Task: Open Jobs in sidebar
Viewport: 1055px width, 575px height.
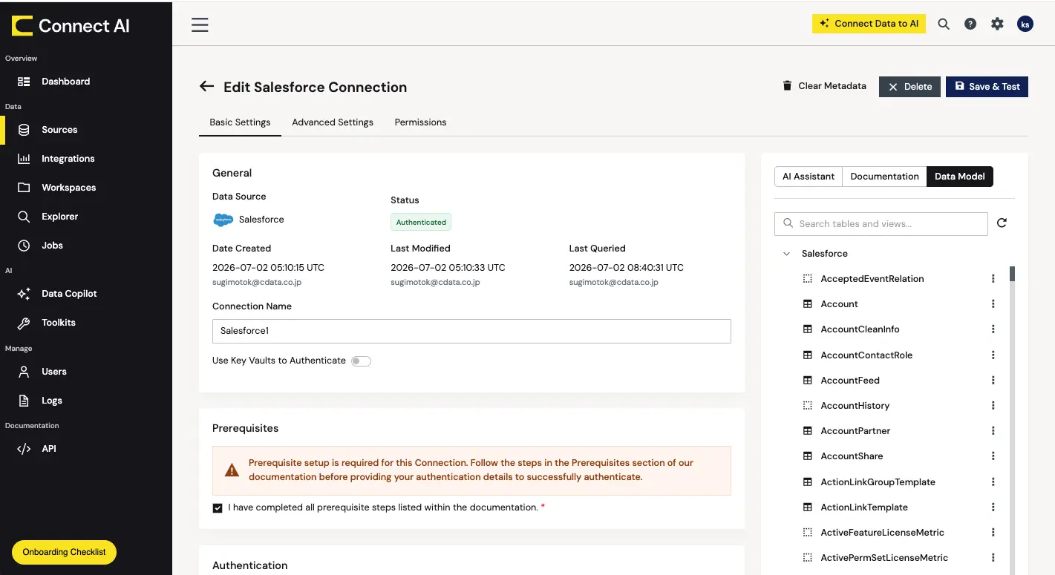Action: click(52, 246)
